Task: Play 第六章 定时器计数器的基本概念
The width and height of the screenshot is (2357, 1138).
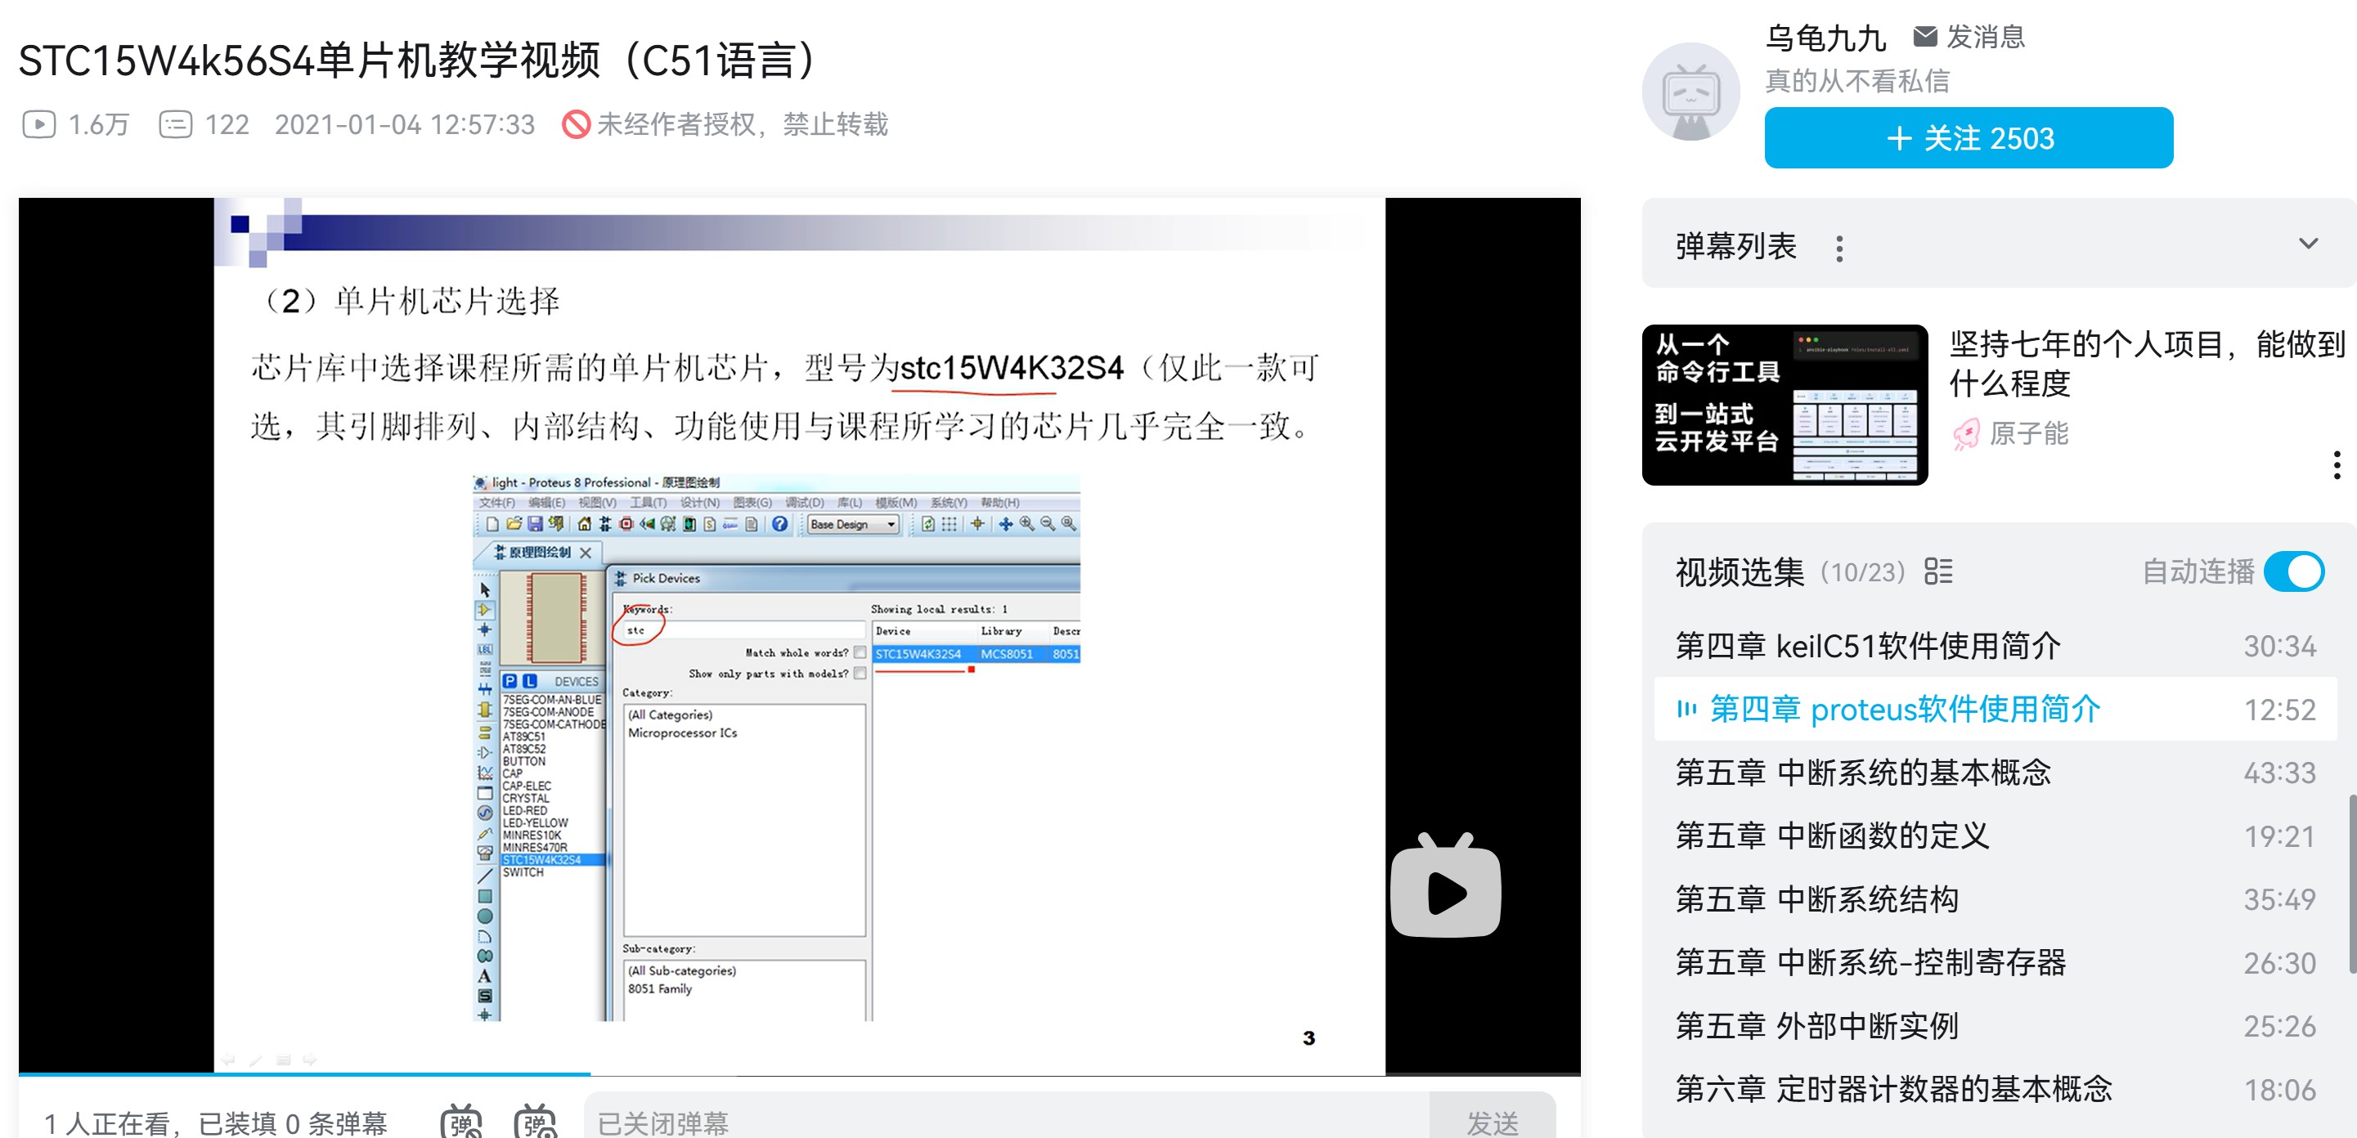Action: click(x=1995, y=1089)
